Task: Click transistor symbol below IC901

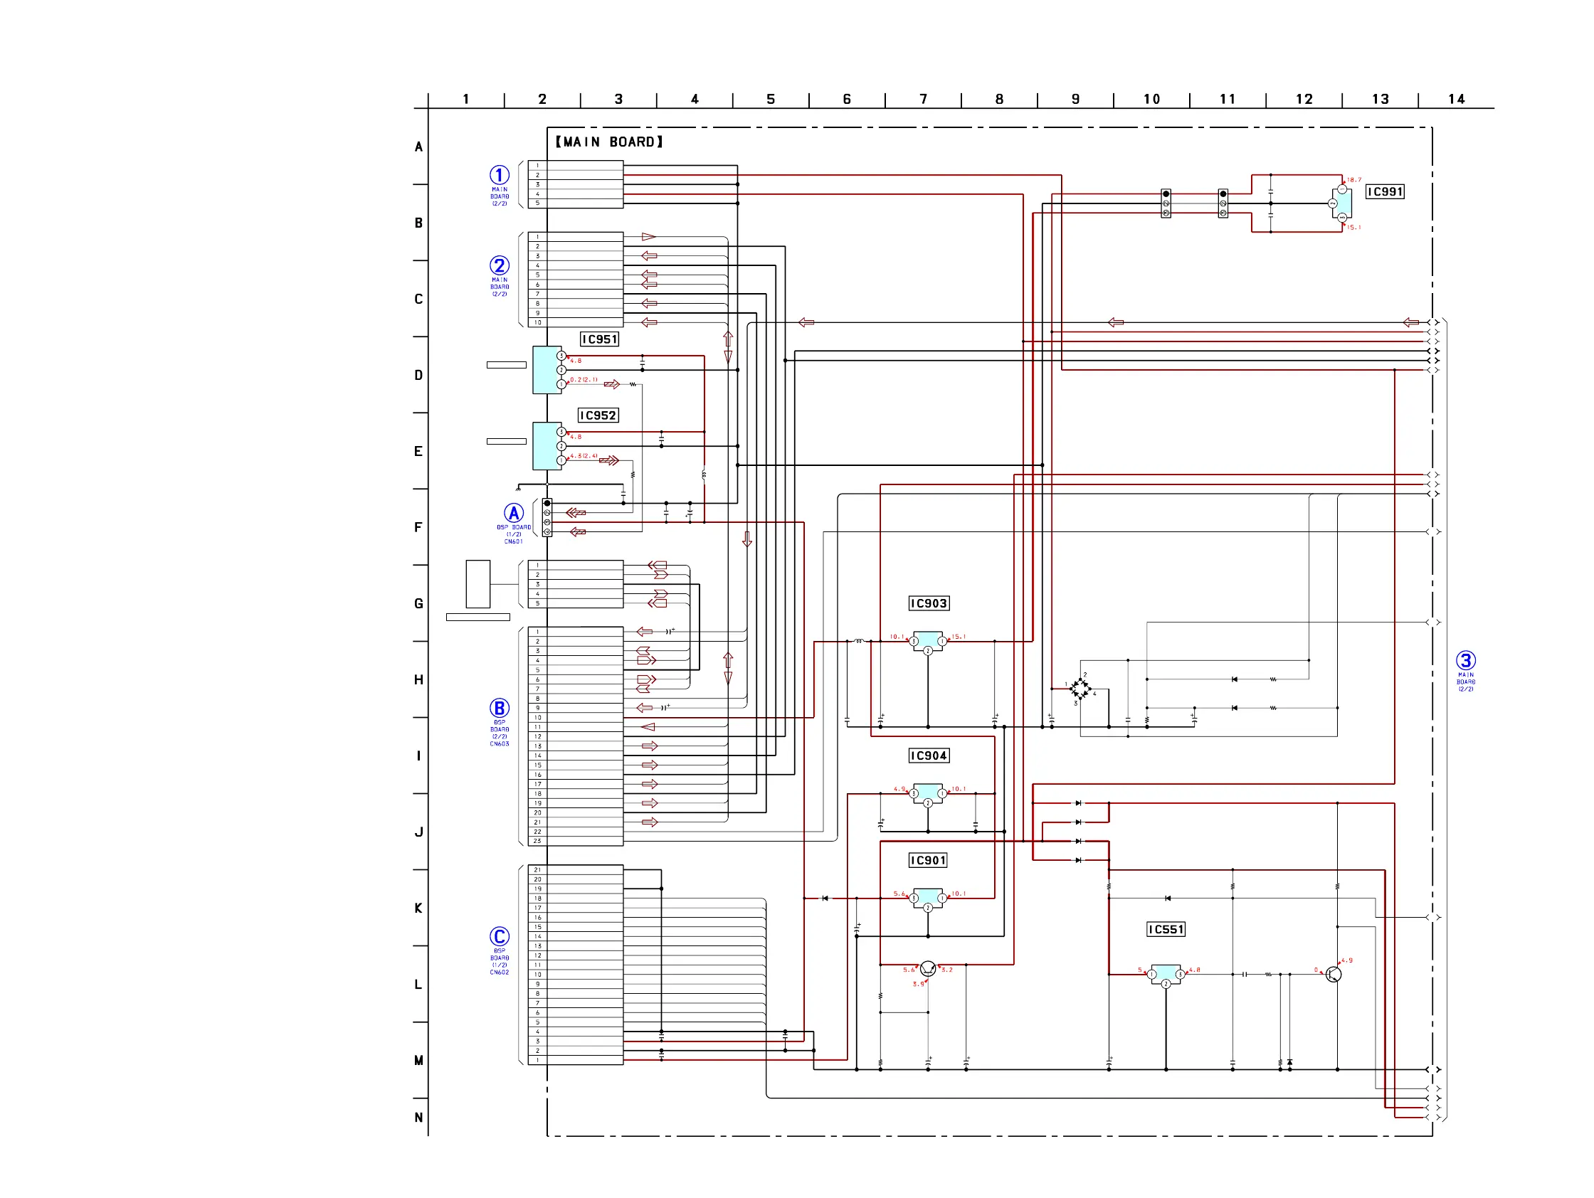Action: 927,968
